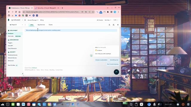Open New On Atlas in the sidebar
The width and height of the screenshot is (191, 107).
click(12, 65)
